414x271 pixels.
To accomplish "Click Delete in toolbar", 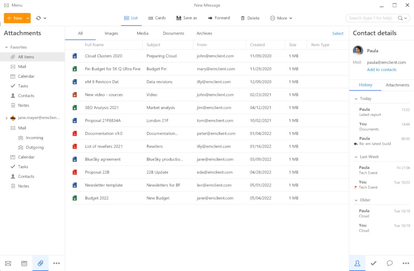I will coord(250,18).
